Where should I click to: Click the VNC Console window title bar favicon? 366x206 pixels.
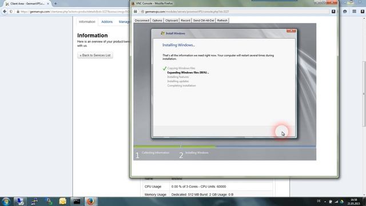(133, 3)
